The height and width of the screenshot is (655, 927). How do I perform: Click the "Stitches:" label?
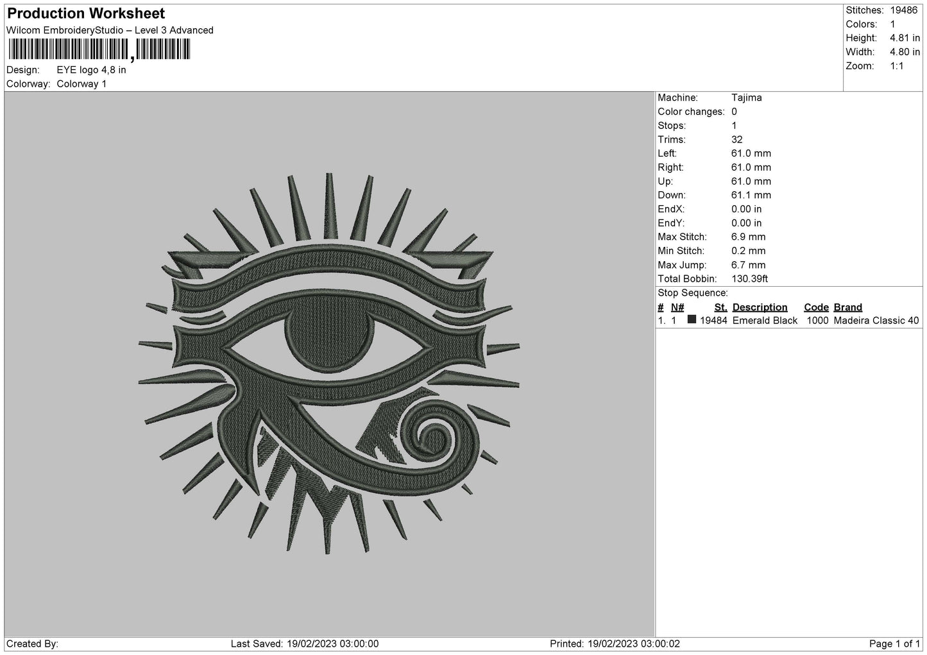coord(865,10)
